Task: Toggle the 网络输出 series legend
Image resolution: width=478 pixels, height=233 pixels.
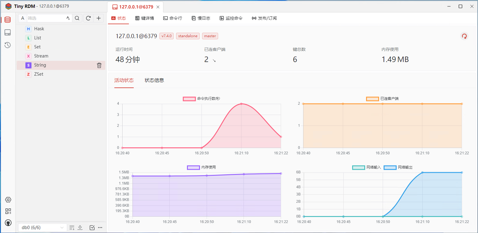Action: 390,167
